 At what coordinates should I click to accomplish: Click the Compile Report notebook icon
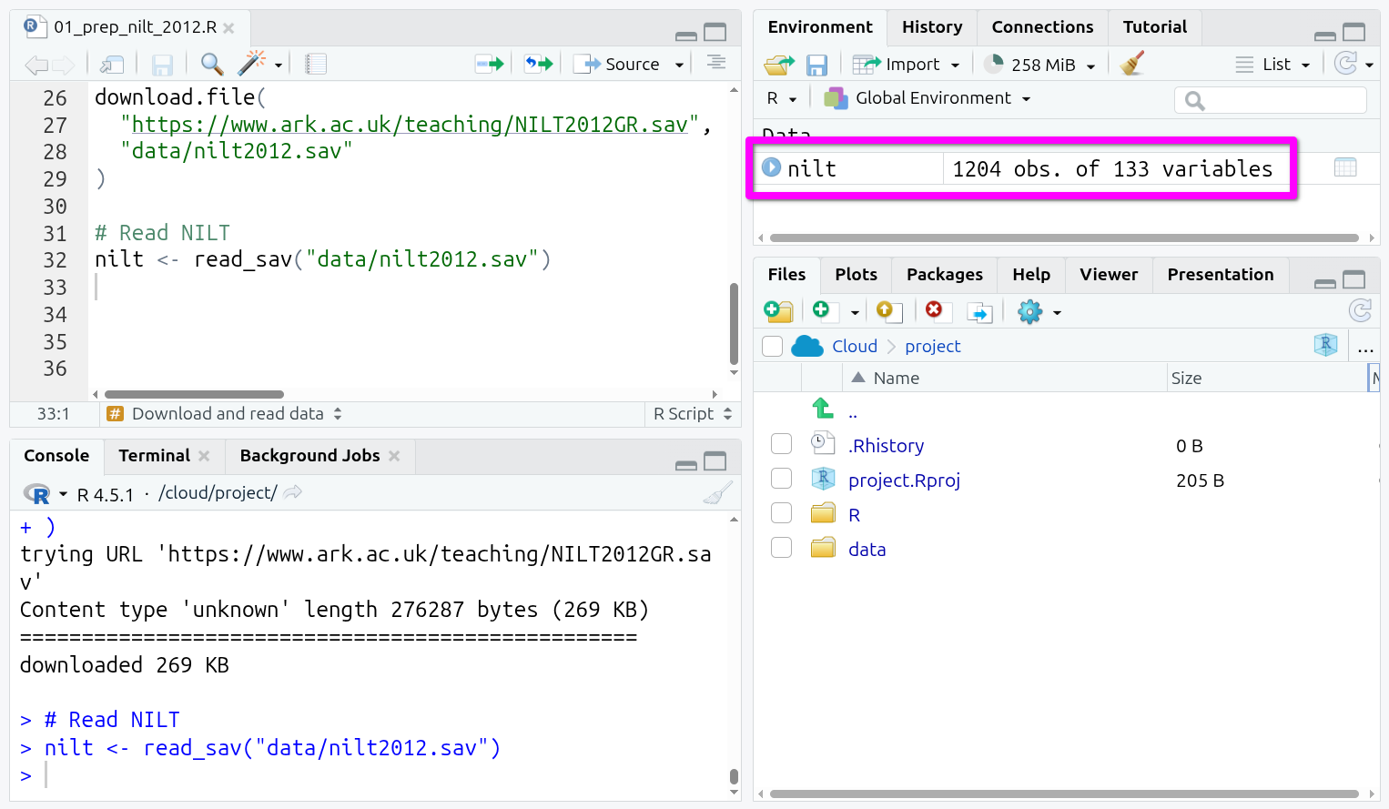pyautogui.click(x=315, y=64)
